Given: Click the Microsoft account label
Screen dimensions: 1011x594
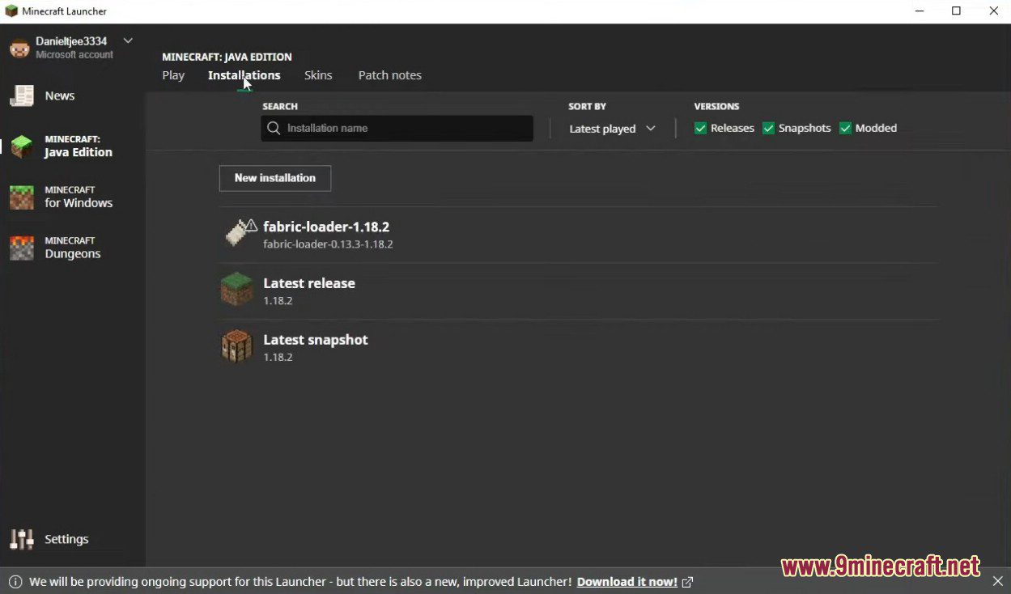Looking at the screenshot, I should (74, 55).
